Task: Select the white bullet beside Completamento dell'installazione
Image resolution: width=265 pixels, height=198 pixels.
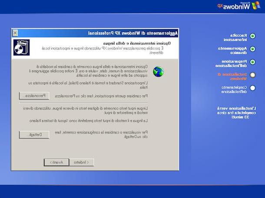Action: coord(253,88)
